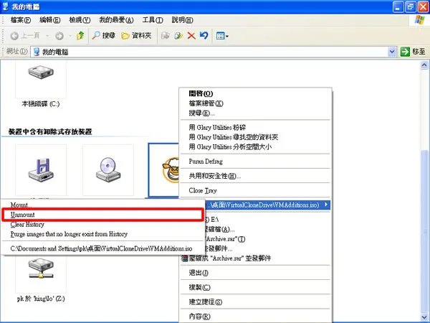Click the Virtual CloneDrive sheep icon
Viewport: 430px width, 323px height.
(x=171, y=170)
